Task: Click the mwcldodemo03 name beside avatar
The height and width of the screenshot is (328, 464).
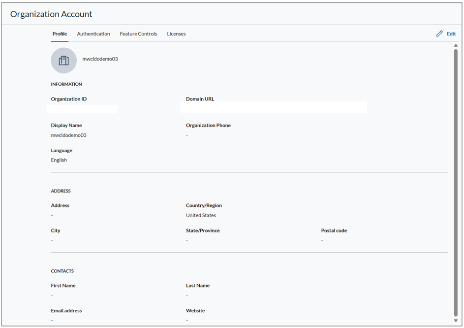Action: [100, 59]
